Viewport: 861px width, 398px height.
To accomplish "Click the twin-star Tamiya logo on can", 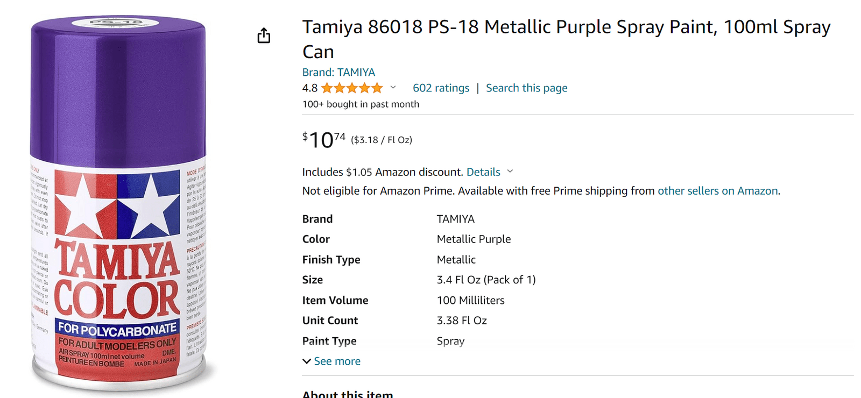I will 117,204.
